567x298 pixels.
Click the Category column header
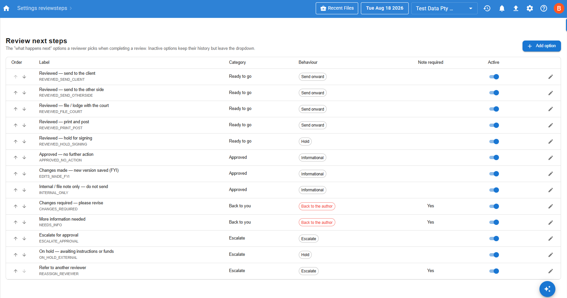(x=237, y=62)
